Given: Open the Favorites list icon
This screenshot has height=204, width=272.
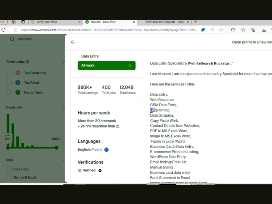Looking at the screenshot, I should pyautogui.click(x=243, y=30).
